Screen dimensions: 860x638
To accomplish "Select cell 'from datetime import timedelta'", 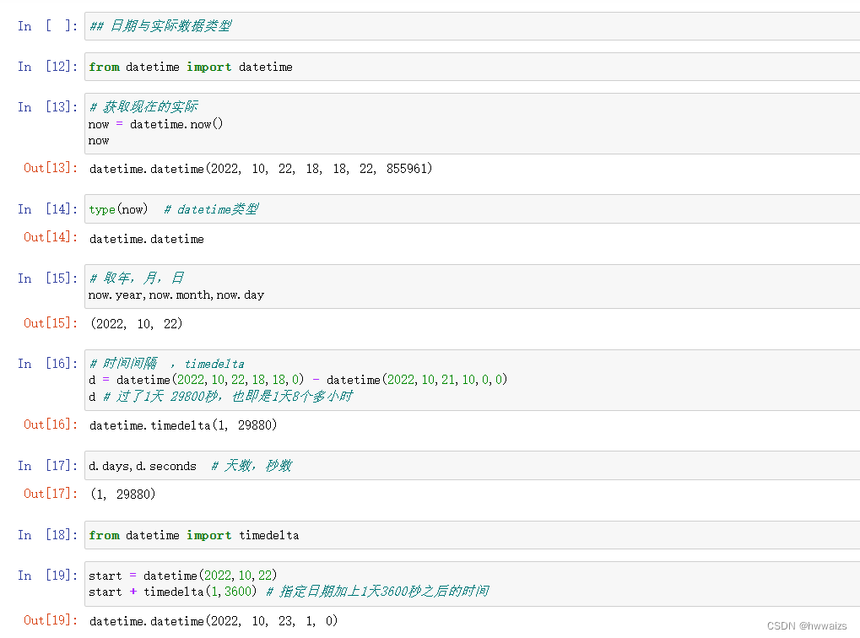I will 473,535.
